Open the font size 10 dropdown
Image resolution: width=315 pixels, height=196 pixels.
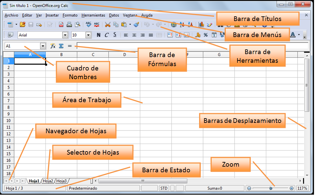click(89, 35)
